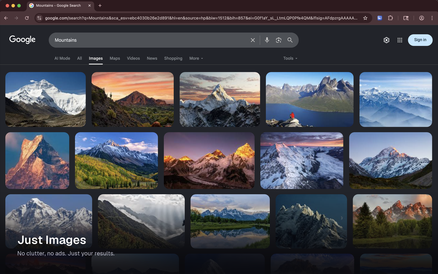This screenshot has width=438, height=274.
Task: Bookmark this page with the star icon
Action: (x=365, y=18)
